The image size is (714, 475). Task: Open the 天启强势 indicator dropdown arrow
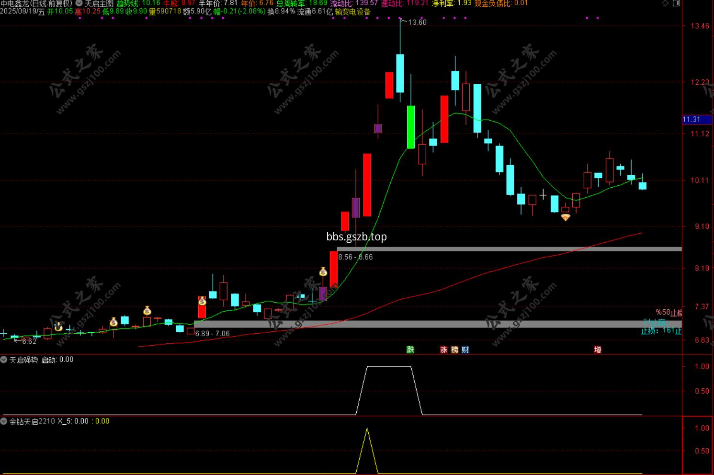4,360
